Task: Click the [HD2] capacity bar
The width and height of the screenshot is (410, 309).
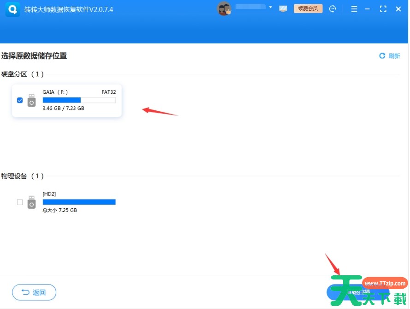Action: coord(79,202)
